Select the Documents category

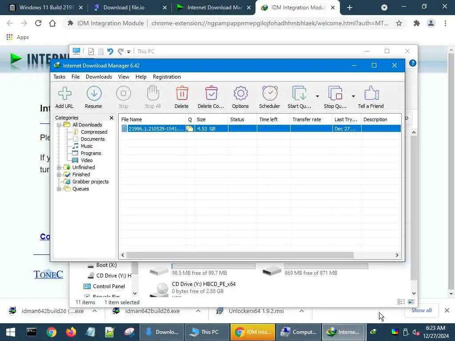tap(92, 139)
